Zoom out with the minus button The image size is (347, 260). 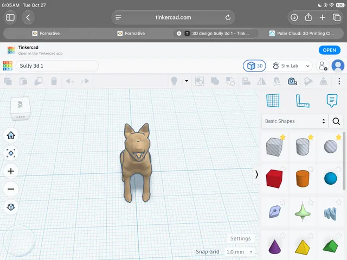point(11,189)
